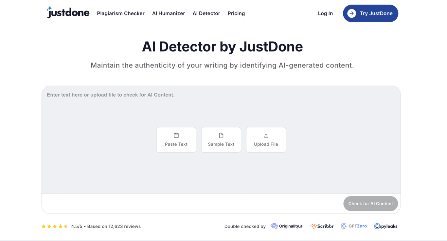Click the GPTZero logo icon
447x241 pixels.
click(344, 226)
